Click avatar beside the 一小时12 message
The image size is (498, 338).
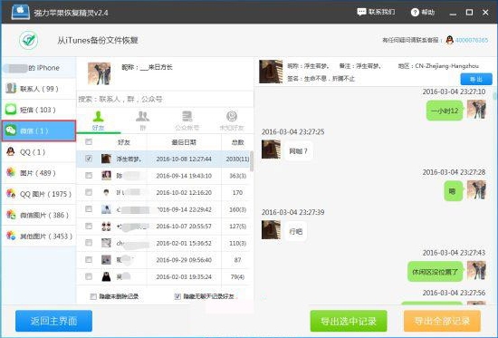pyautogui.click(x=476, y=110)
